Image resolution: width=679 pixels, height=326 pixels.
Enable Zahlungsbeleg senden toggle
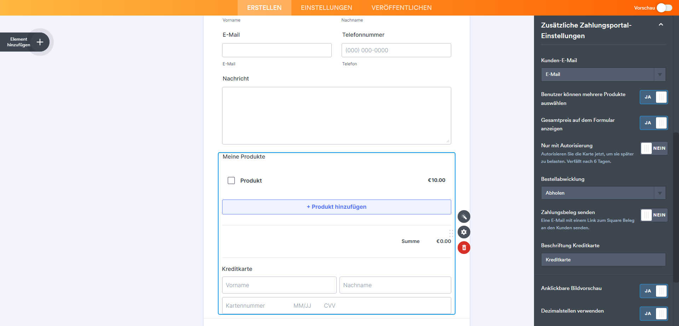coord(654,215)
